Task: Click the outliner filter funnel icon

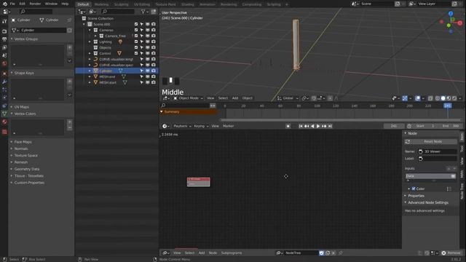Action: [x=143, y=12]
